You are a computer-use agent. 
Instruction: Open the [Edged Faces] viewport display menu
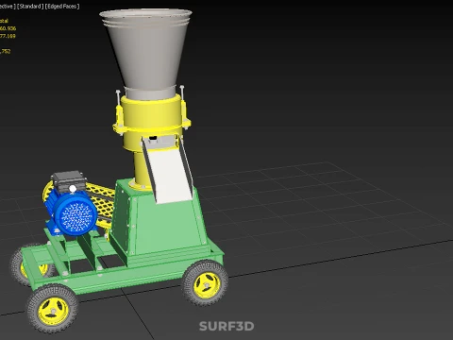(62, 7)
